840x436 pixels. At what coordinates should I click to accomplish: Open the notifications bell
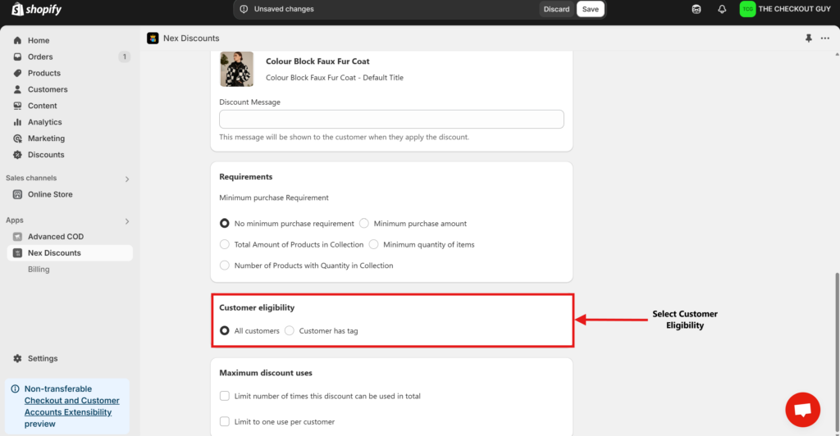point(722,9)
